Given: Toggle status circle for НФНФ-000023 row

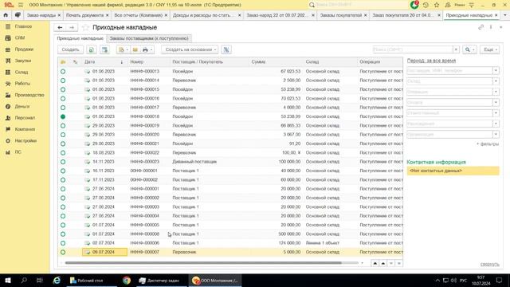Looking at the screenshot, I should coord(63,162).
